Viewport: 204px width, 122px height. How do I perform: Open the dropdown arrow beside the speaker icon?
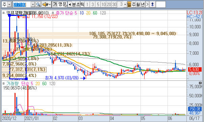point(50,4)
